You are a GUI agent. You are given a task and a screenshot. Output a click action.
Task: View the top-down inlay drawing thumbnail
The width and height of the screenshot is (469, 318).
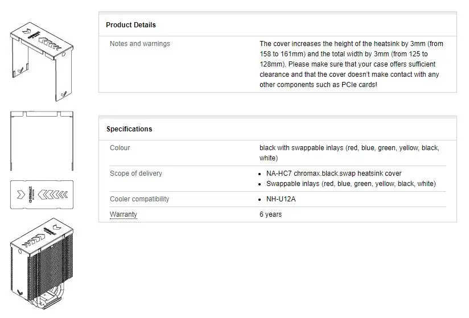coord(42,195)
